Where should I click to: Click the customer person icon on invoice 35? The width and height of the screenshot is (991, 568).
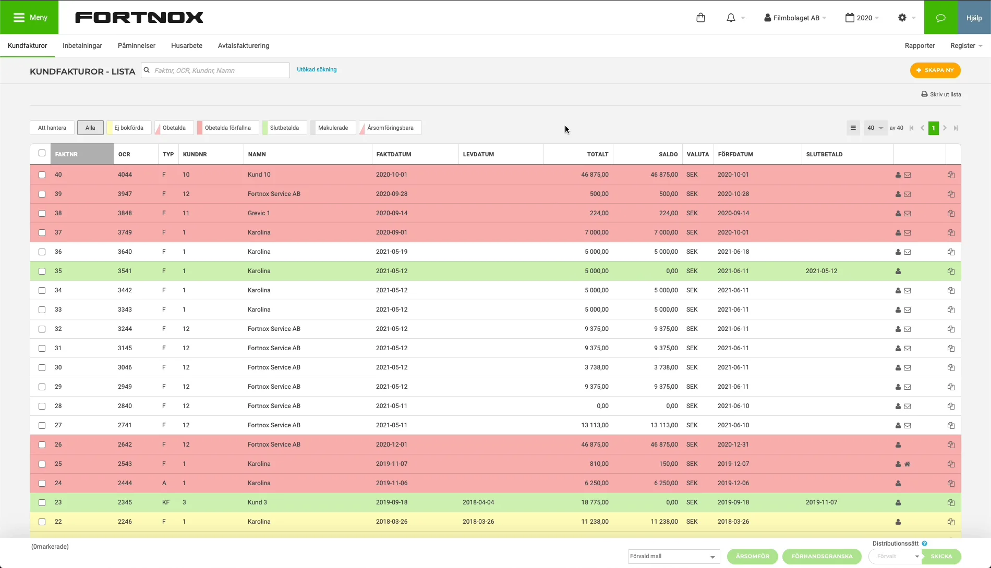(898, 271)
